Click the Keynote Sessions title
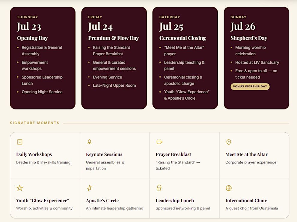Image resolution: width=297 pixels, height=222 pixels. [104, 154]
